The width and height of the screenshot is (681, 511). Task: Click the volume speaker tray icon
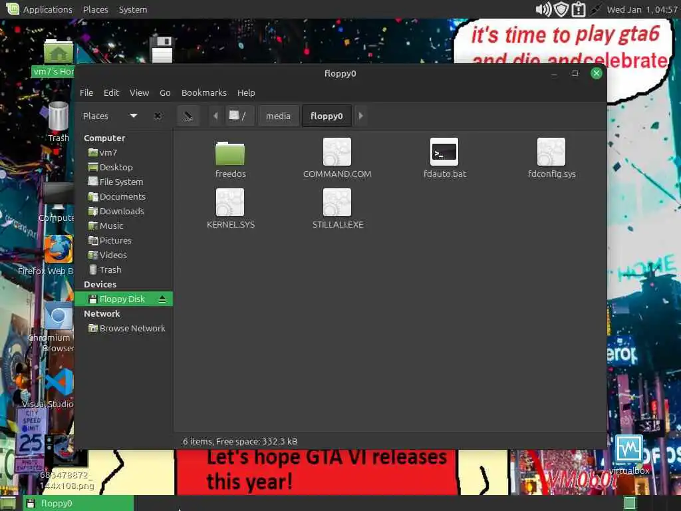(x=543, y=9)
